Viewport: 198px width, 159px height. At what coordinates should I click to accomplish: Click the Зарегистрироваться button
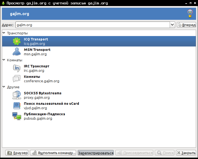tap(96, 153)
